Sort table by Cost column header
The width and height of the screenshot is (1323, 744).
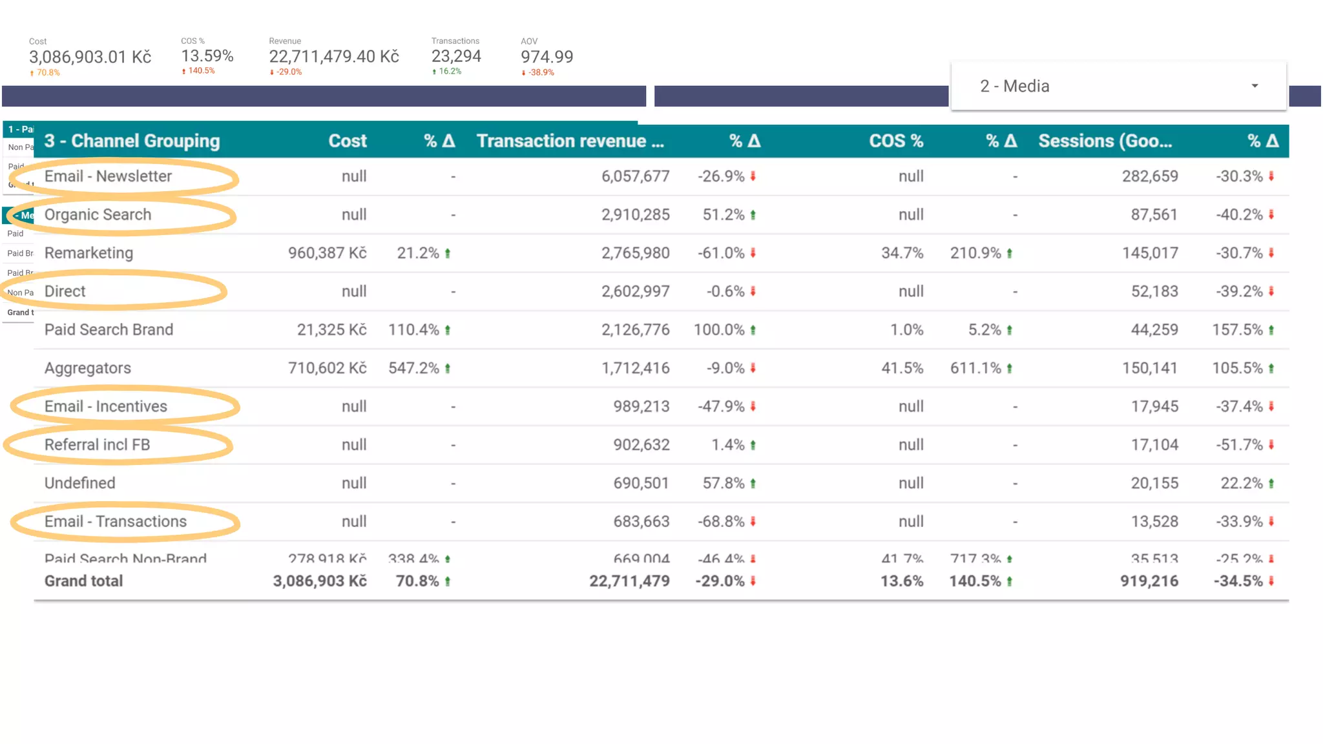point(347,141)
